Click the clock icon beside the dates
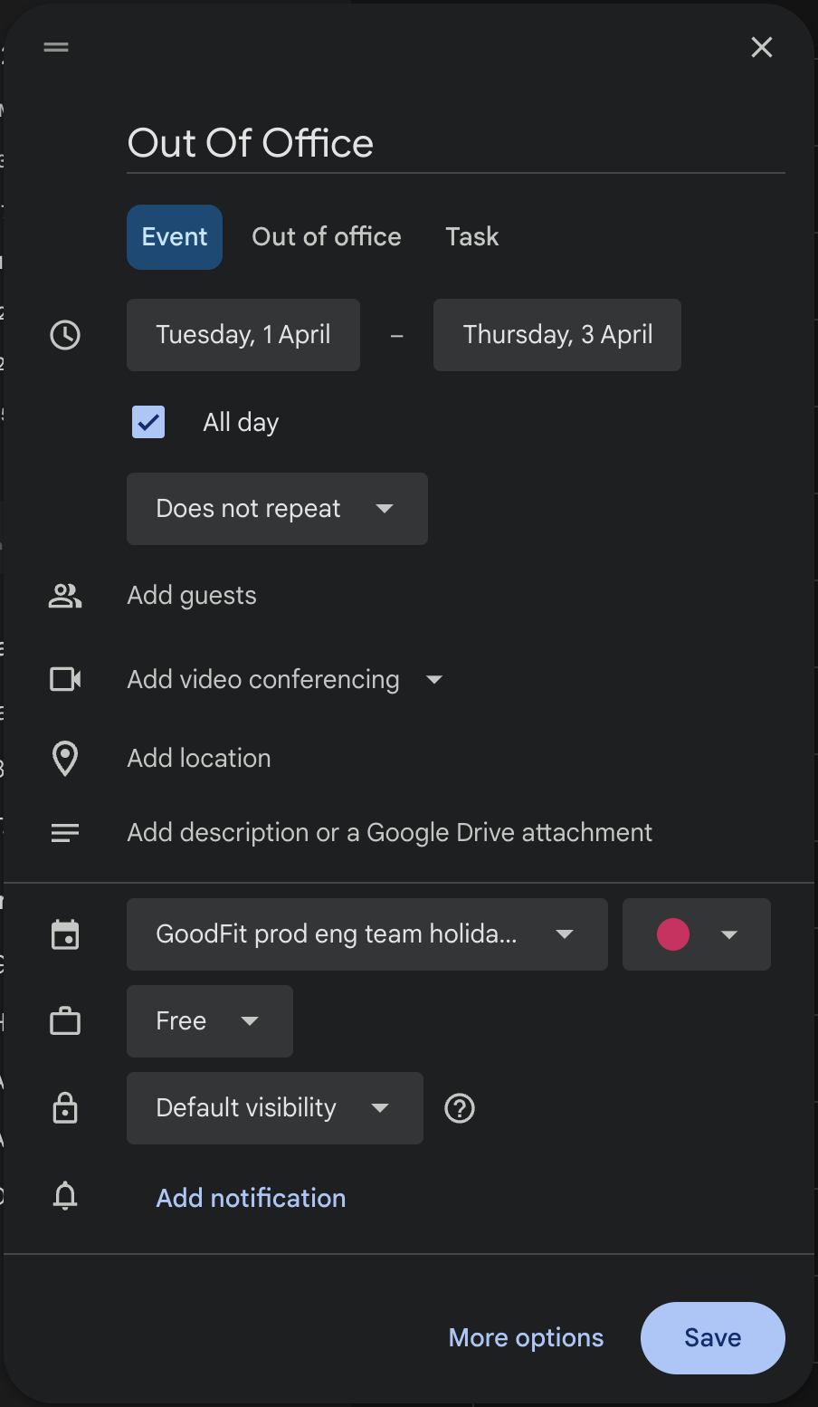The width and height of the screenshot is (818, 1407). click(x=65, y=335)
